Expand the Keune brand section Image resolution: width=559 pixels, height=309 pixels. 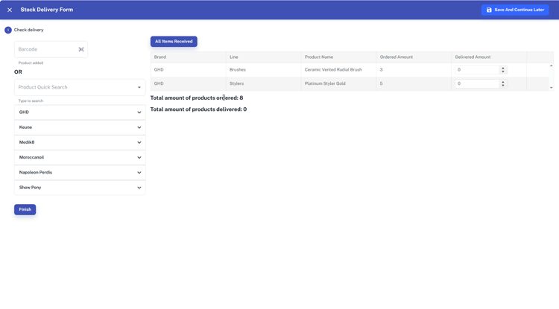point(80,127)
